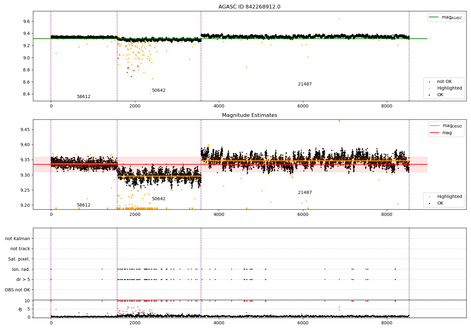Select mag OBSID legend label in middle plot

click(x=452, y=126)
